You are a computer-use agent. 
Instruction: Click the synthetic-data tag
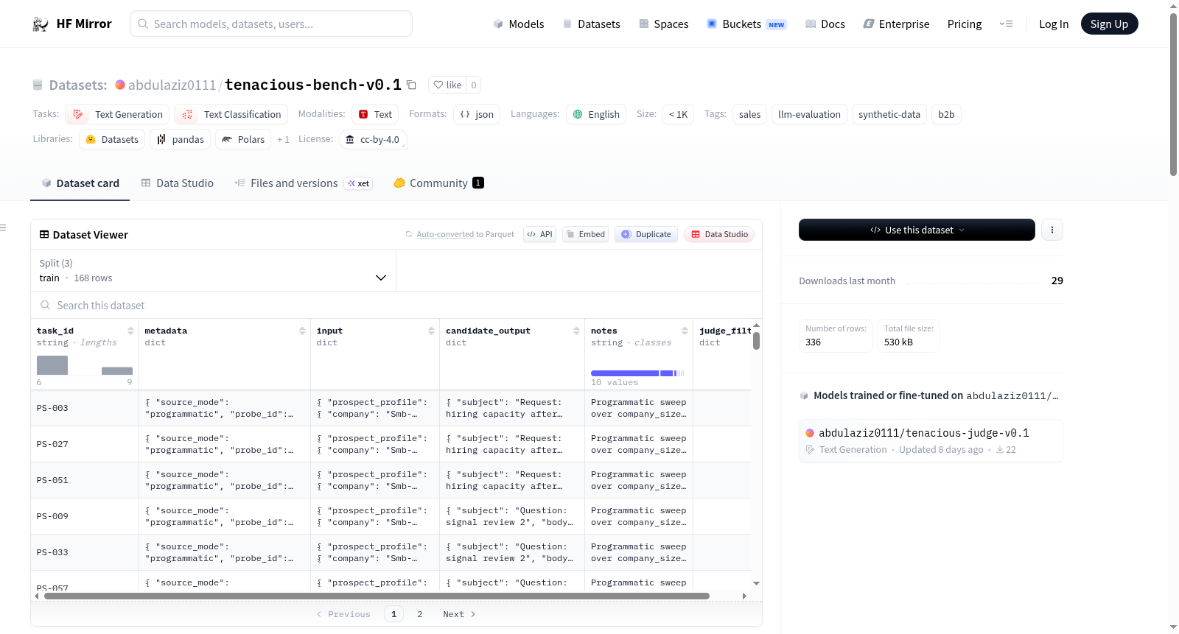(x=889, y=114)
